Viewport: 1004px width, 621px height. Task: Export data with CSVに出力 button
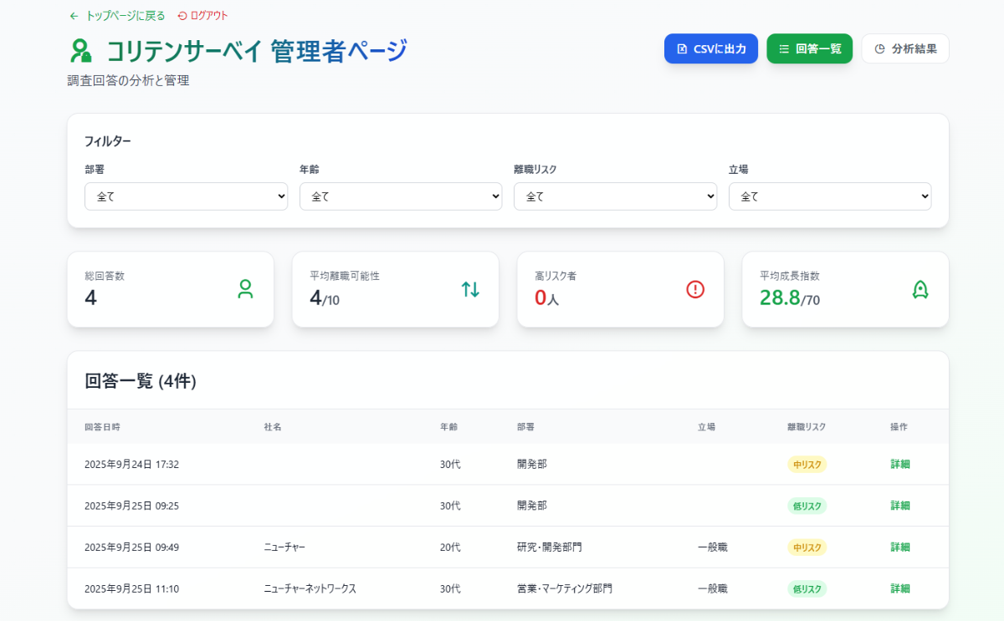[710, 48]
